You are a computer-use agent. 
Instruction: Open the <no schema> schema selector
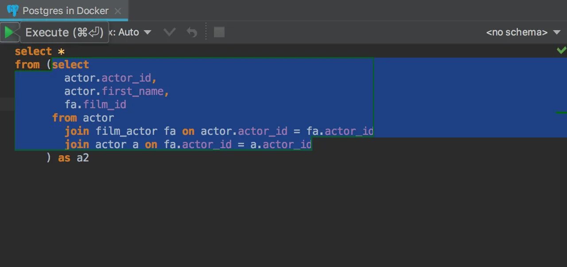(523, 32)
